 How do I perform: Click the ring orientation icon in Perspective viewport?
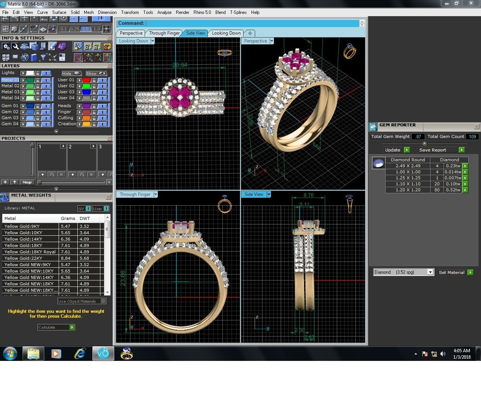(349, 52)
